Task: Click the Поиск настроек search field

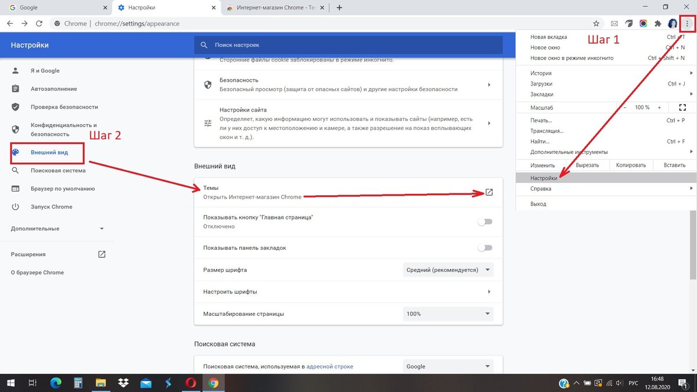Action: tap(348, 45)
